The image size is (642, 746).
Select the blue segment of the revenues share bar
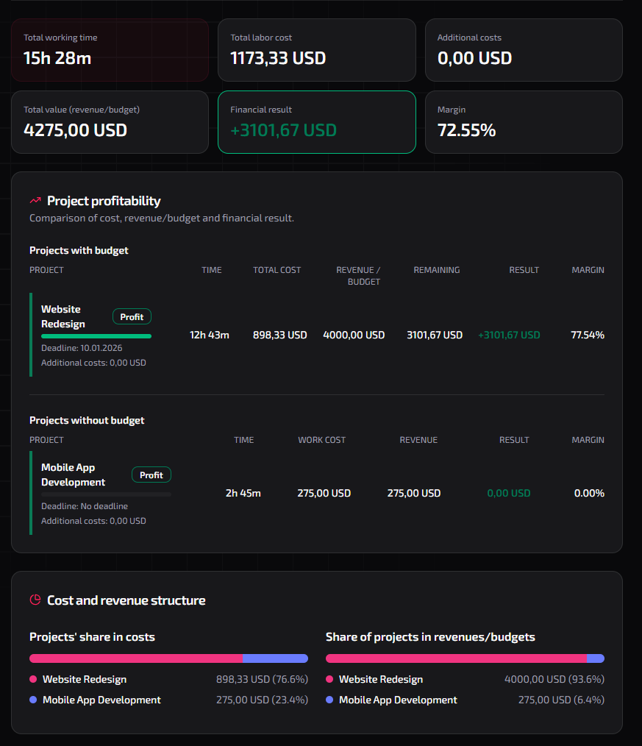pyautogui.click(x=596, y=658)
